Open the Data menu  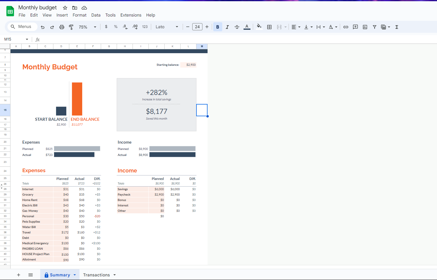96,15
